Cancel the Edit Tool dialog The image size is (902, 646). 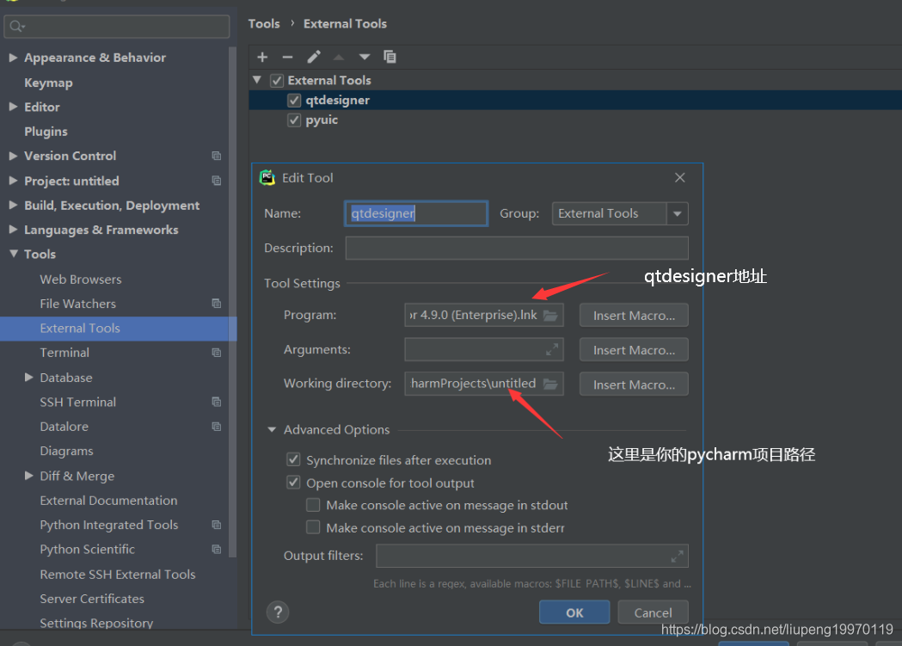[653, 612]
